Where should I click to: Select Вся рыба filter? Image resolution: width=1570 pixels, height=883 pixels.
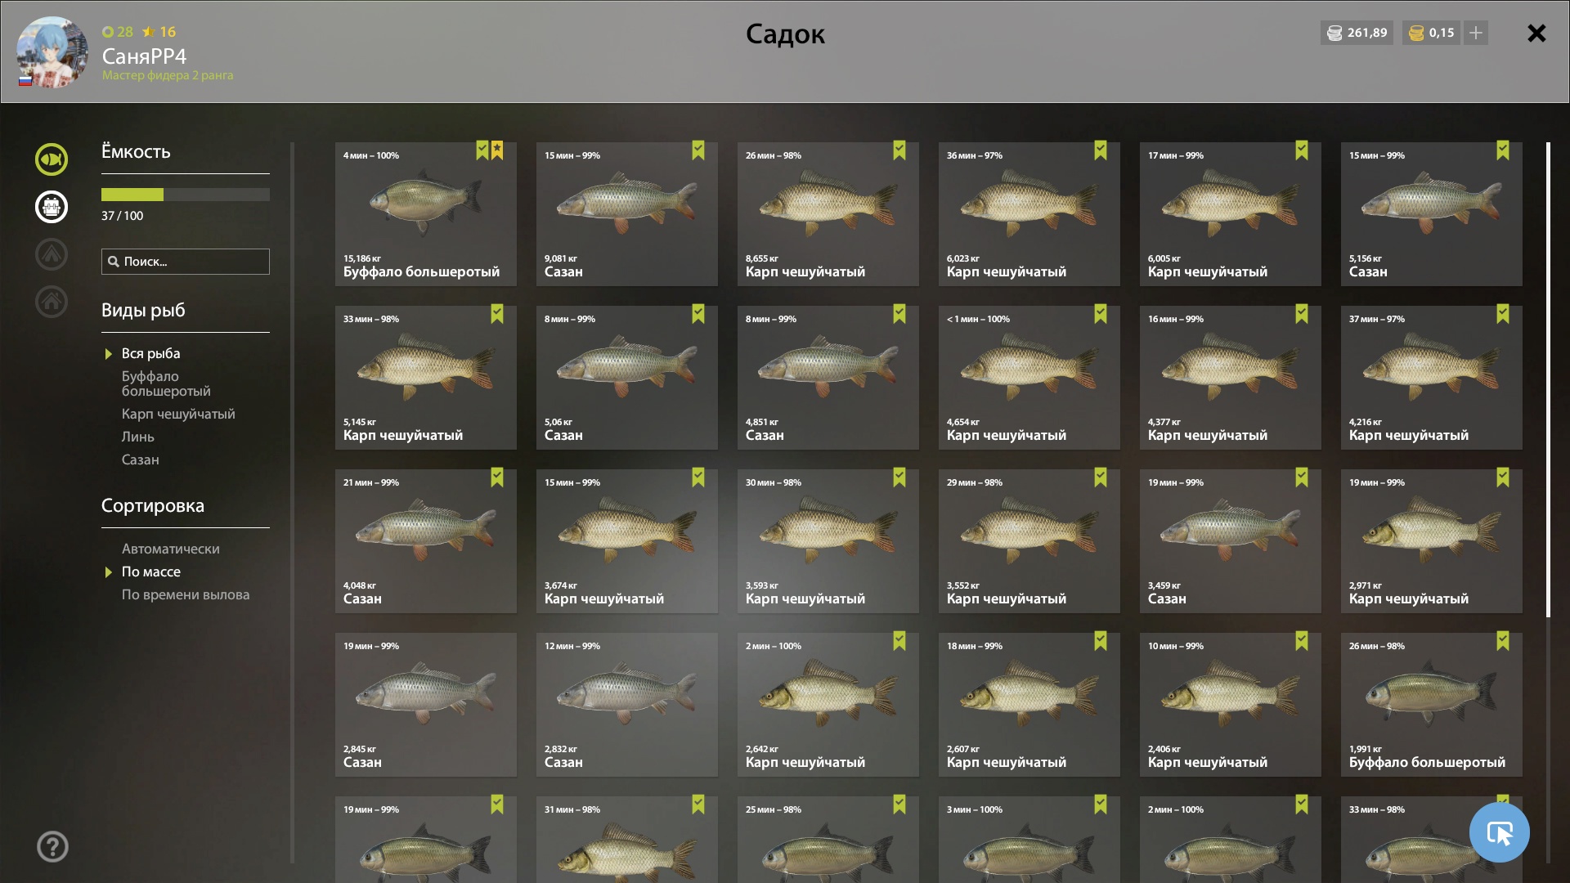(x=151, y=353)
